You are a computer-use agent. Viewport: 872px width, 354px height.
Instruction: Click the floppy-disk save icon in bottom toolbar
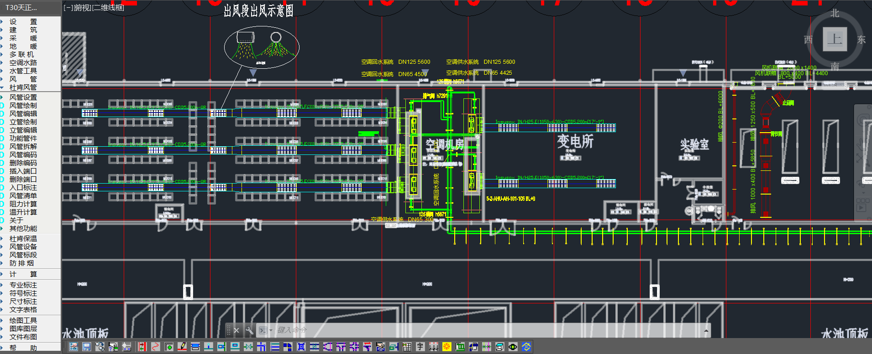86,347
